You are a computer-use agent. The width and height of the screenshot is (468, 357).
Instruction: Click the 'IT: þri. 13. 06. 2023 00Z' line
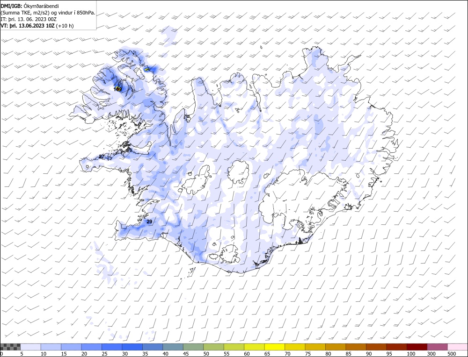click(x=29, y=19)
